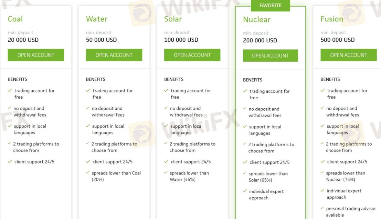Select Open Account under Fusion plan
This screenshot has width=381, height=219.
point(348,55)
